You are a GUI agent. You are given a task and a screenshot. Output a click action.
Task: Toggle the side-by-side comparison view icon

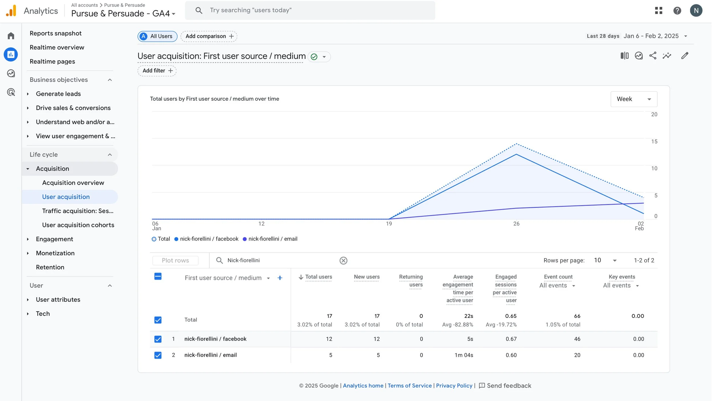click(624, 56)
